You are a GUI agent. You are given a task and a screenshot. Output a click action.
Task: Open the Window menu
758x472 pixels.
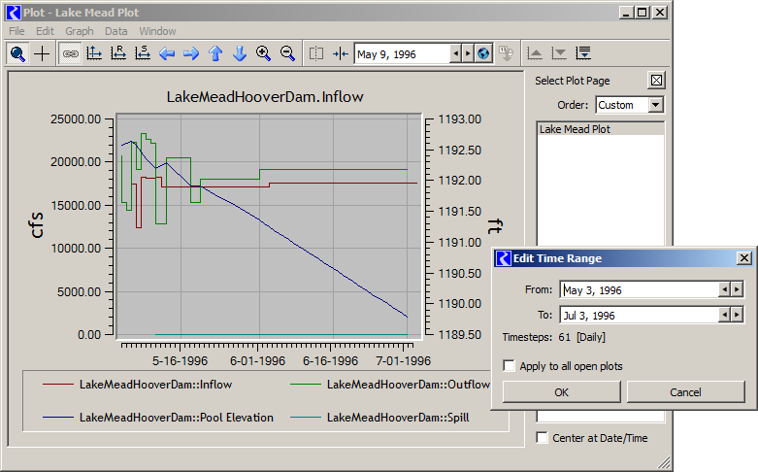click(x=157, y=31)
